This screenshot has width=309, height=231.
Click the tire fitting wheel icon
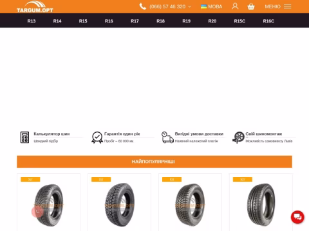238,137
